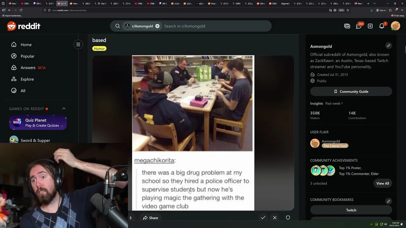Image resolution: width=406 pixels, height=228 pixels.
Task: Open a new browser tab
Action: click(x=368, y=3)
